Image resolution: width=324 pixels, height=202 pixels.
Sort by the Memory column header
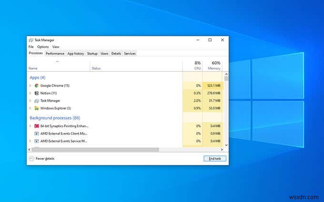213,66
